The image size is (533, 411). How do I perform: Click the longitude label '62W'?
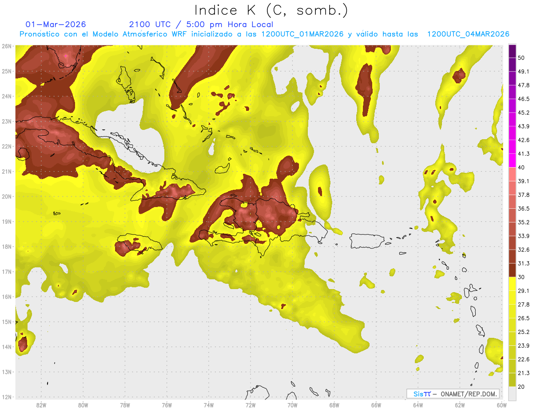pos(460,405)
